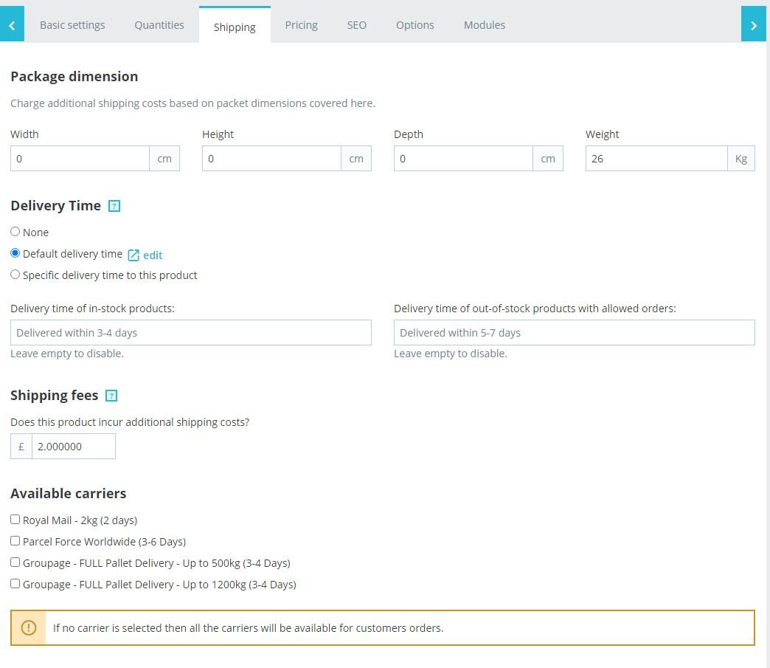Click the right arrow tab scroll icon
The width and height of the screenshot is (770, 668).
click(753, 25)
